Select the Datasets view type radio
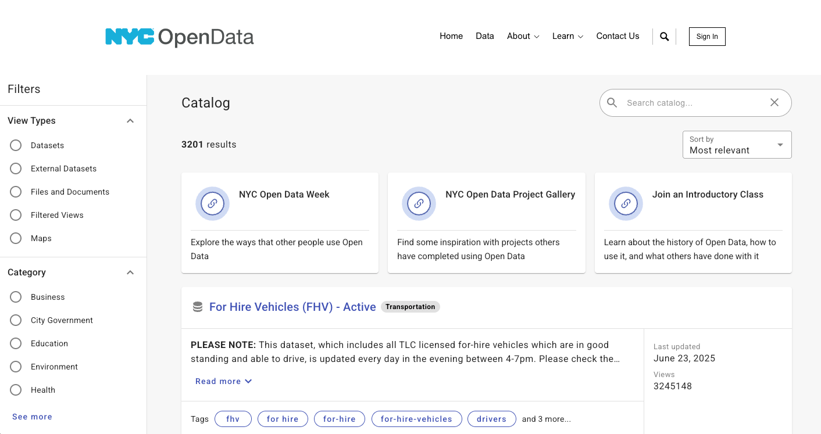821x434 pixels. pyautogui.click(x=16, y=145)
